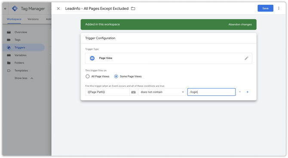This screenshot has width=288, height=158.
Task: Click the Tag Manager title text
Action: point(33,9)
